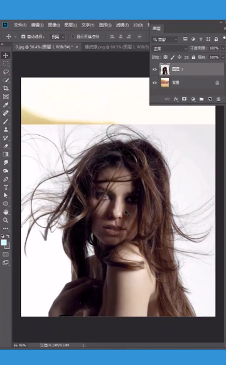This screenshot has height=365, width=226.
Task: Close the 0.jpg document tab
Action: point(77,47)
